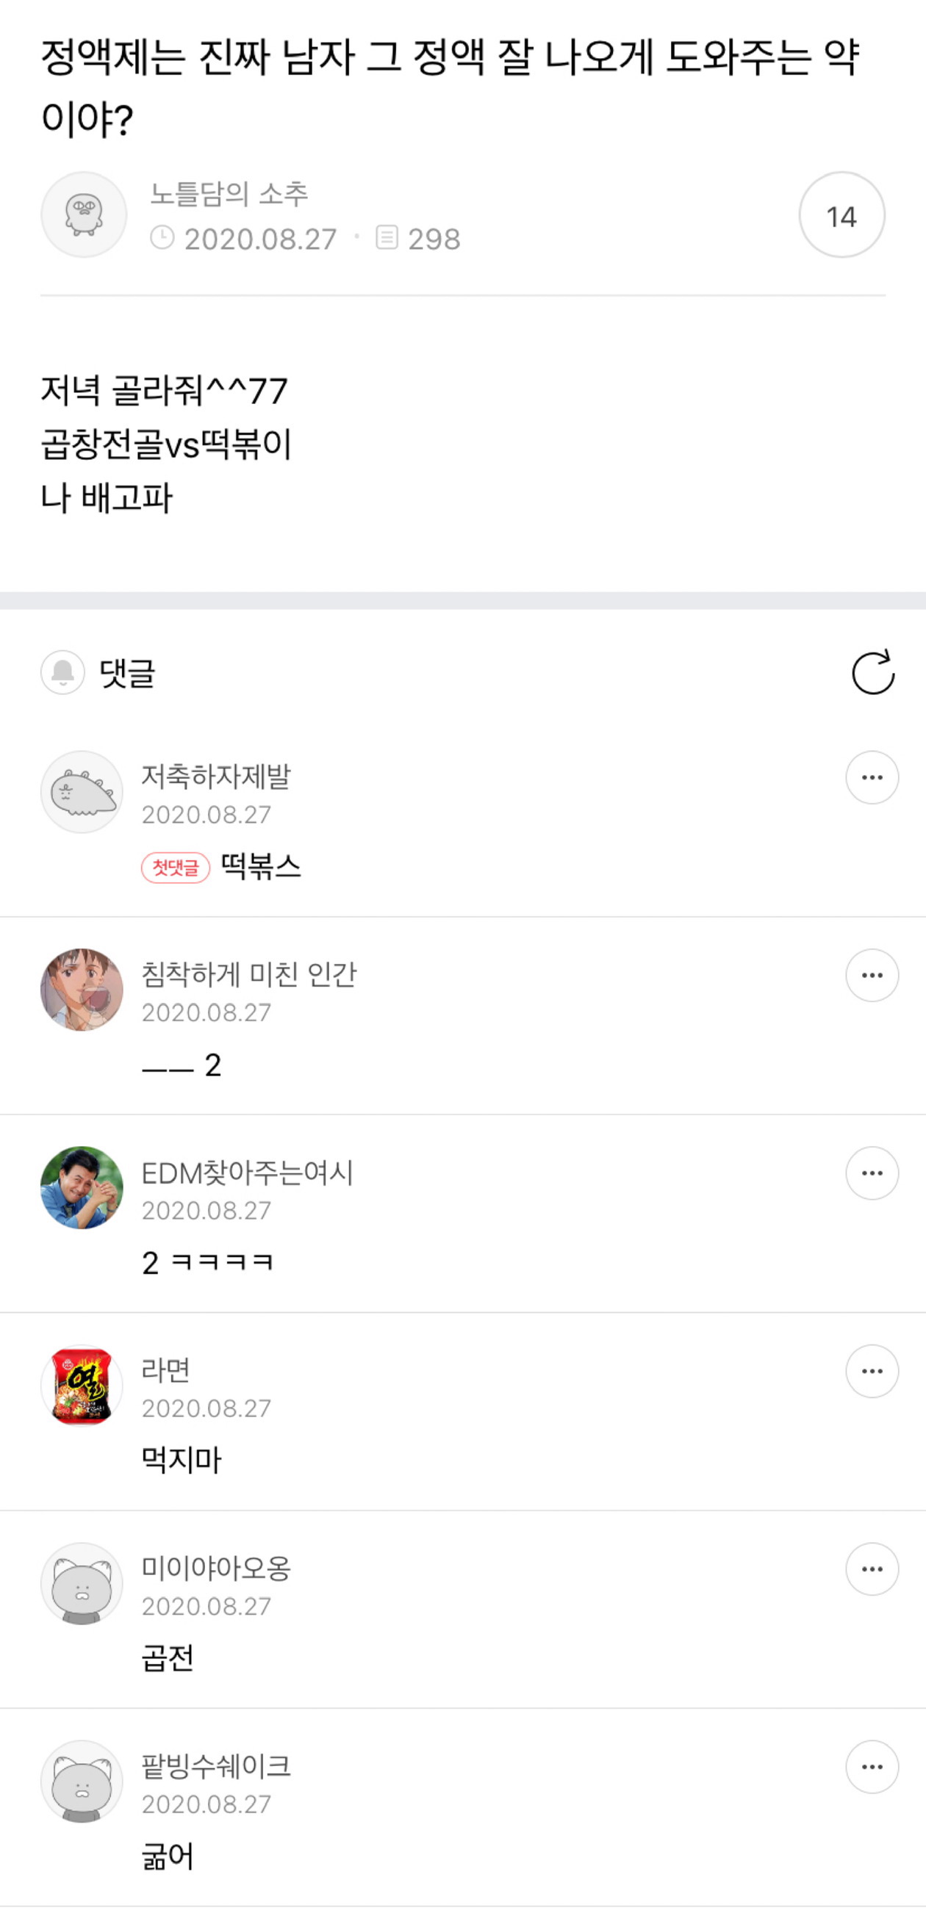Tap the ramen packet avatar of 라면
Image resolution: width=926 pixels, height=1927 pixels.
tap(82, 1386)
